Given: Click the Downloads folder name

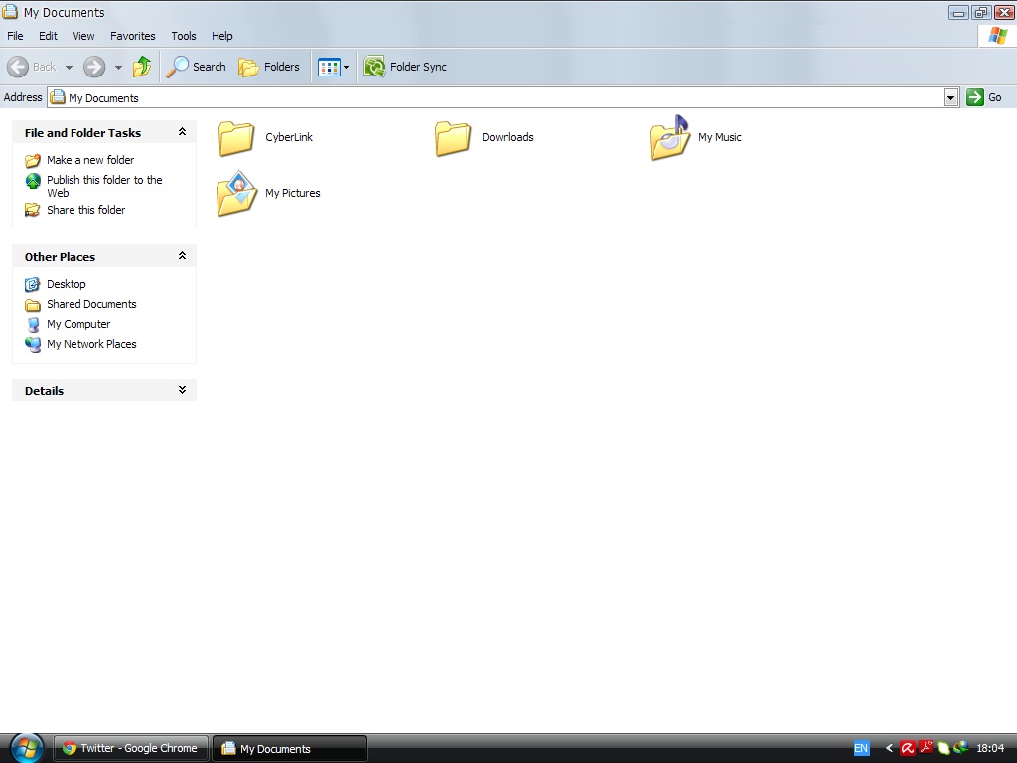Looking at the screenshot, I should (508, 137).
